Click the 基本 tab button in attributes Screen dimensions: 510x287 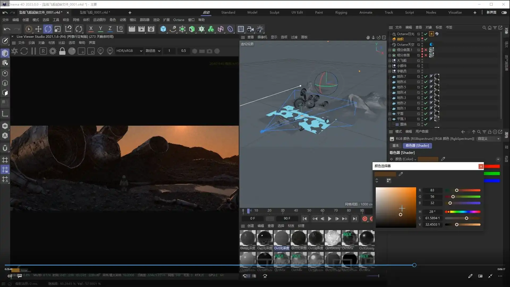point(396,146)
